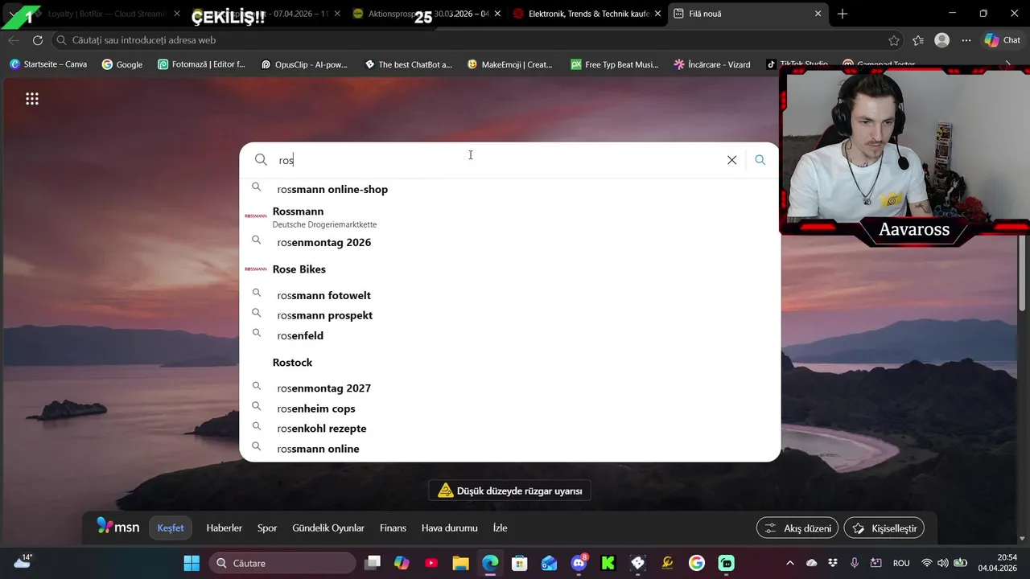Screen dimensions: 1030x579
Task: Open the Google bookmark
Action: (122, 64)
